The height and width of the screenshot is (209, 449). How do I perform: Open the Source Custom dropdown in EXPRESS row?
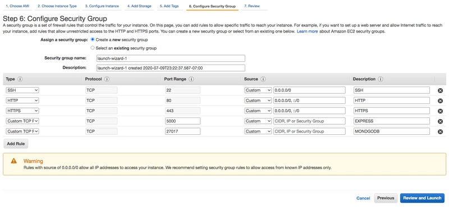[258, 121]
